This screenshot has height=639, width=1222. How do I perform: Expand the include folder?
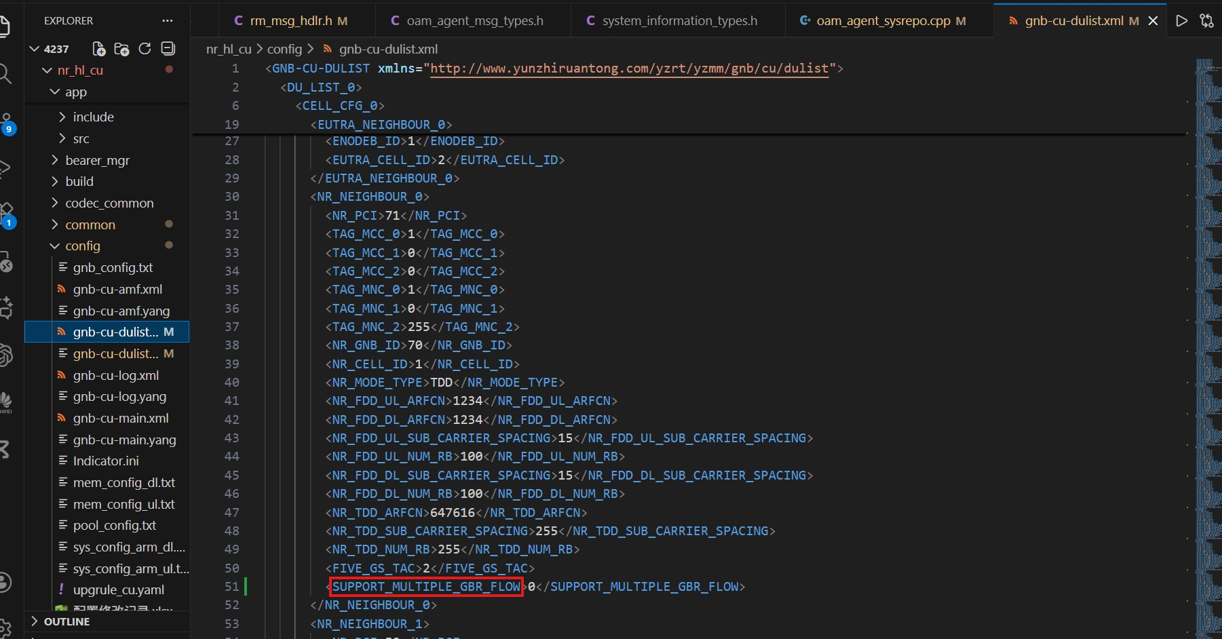coord(93,117)
